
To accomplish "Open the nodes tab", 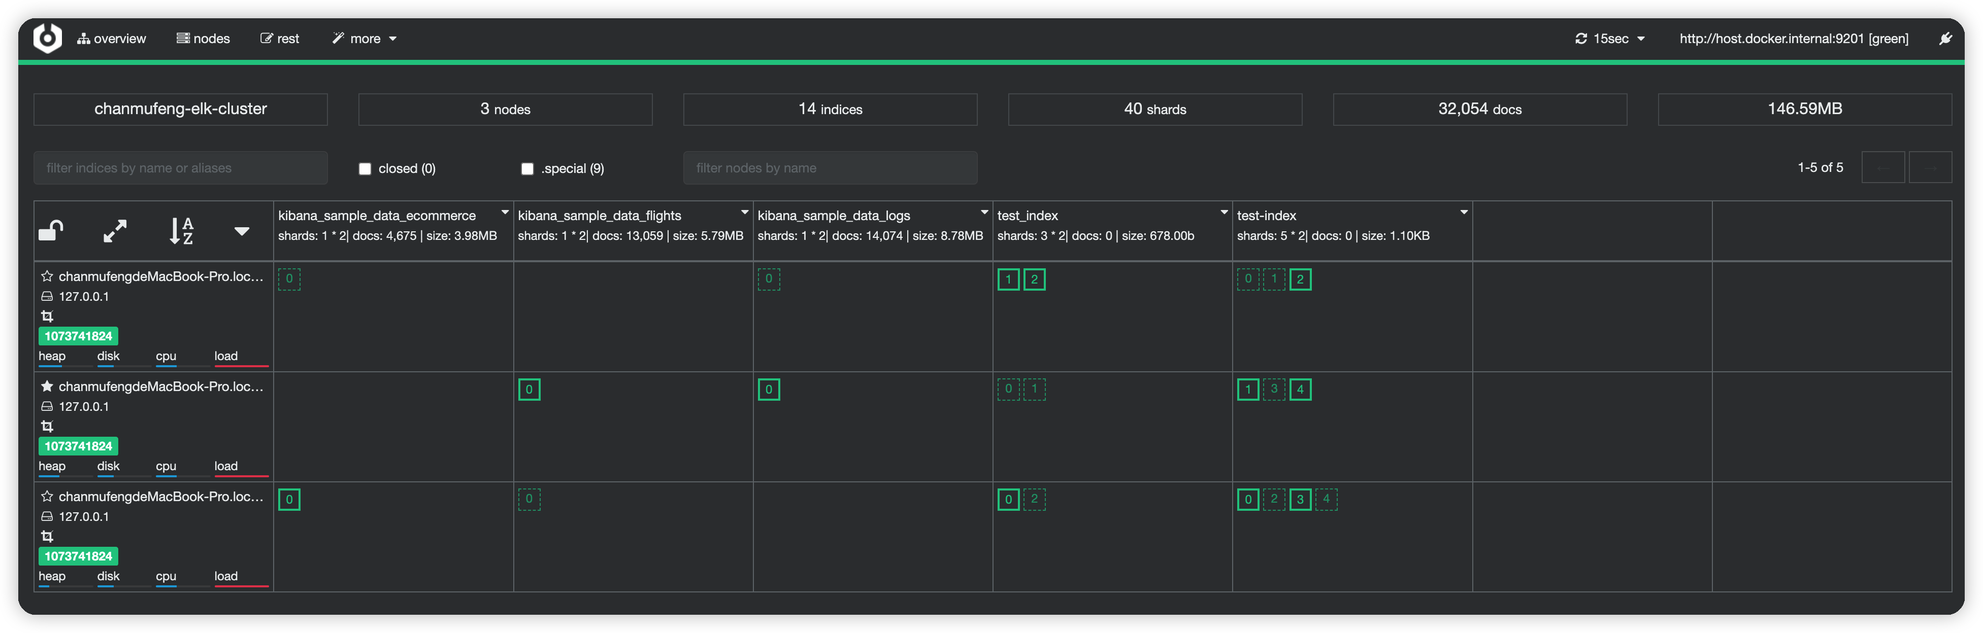I will pyautogui.click(x=203, y=39).
